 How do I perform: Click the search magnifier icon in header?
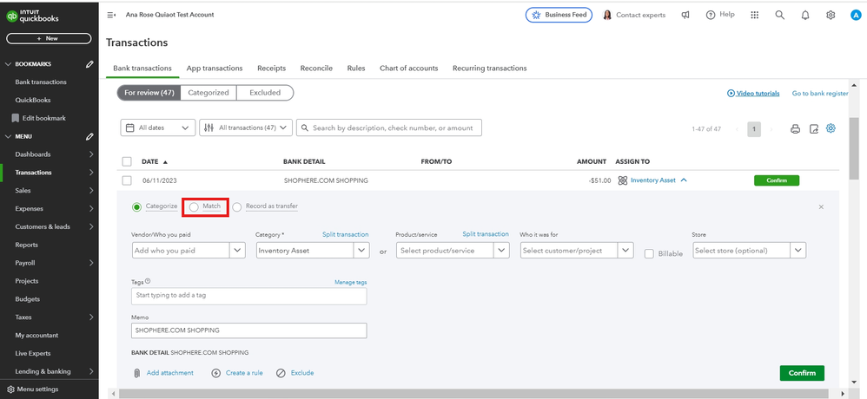(779, 15)
